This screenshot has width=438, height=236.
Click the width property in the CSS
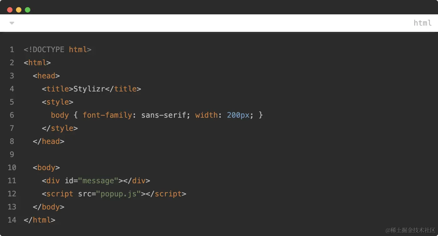[x=207, y=115]
